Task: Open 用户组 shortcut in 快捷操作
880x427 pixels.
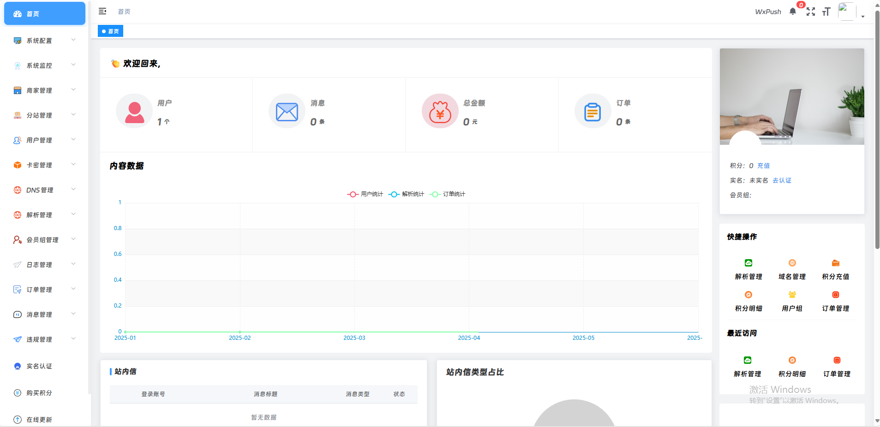Action: point(792,302)
